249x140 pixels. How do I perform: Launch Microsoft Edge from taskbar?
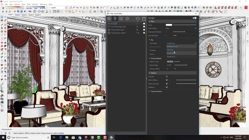(61, 137)
